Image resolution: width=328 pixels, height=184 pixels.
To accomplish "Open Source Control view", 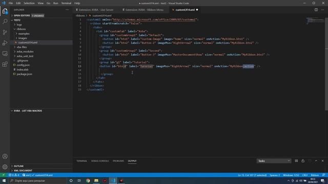I will point(5,32).
